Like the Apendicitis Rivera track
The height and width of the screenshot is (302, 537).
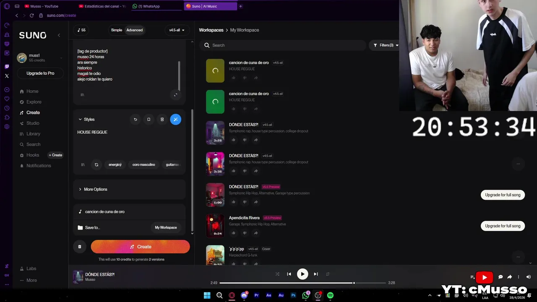click(x=234, y=233)
